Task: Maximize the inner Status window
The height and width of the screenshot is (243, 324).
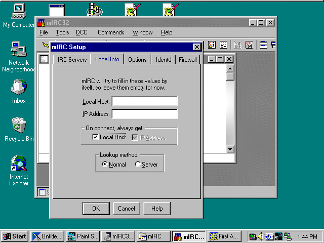Action: pyautogui.click(x=220, y=59)
